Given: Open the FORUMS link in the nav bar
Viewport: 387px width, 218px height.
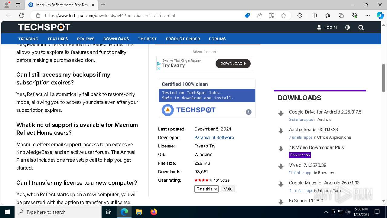Looking at the screenshot, I should click(x=217, y=39).
